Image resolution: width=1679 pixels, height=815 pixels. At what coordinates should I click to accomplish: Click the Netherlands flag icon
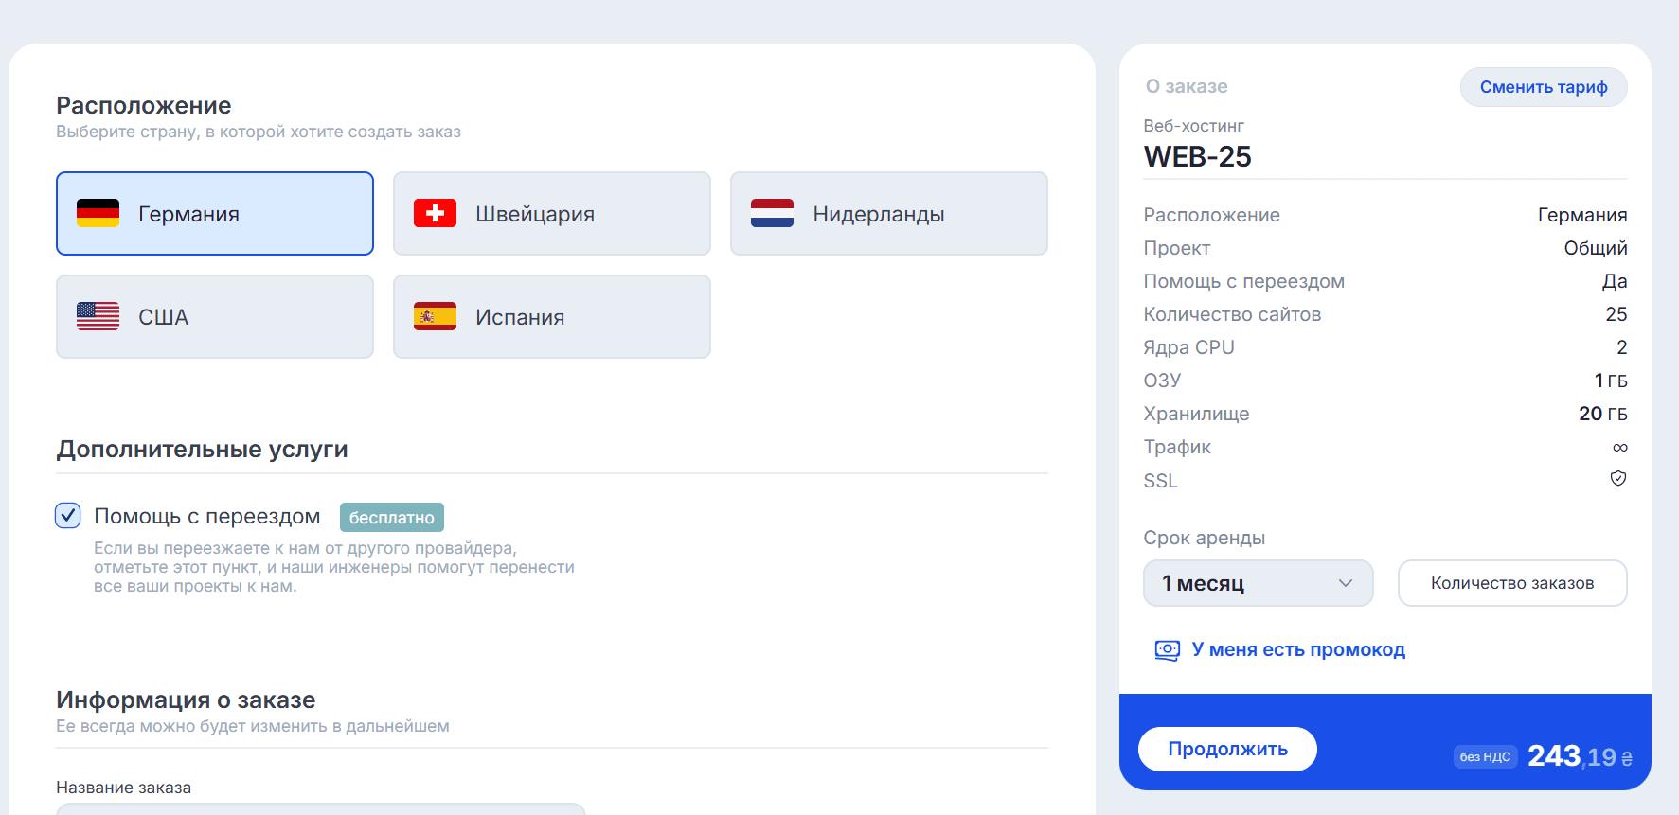[772, 213]
